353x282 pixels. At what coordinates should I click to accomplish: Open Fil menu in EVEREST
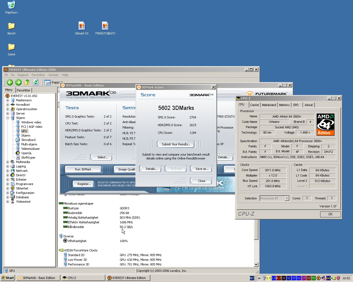pos(6,75)
